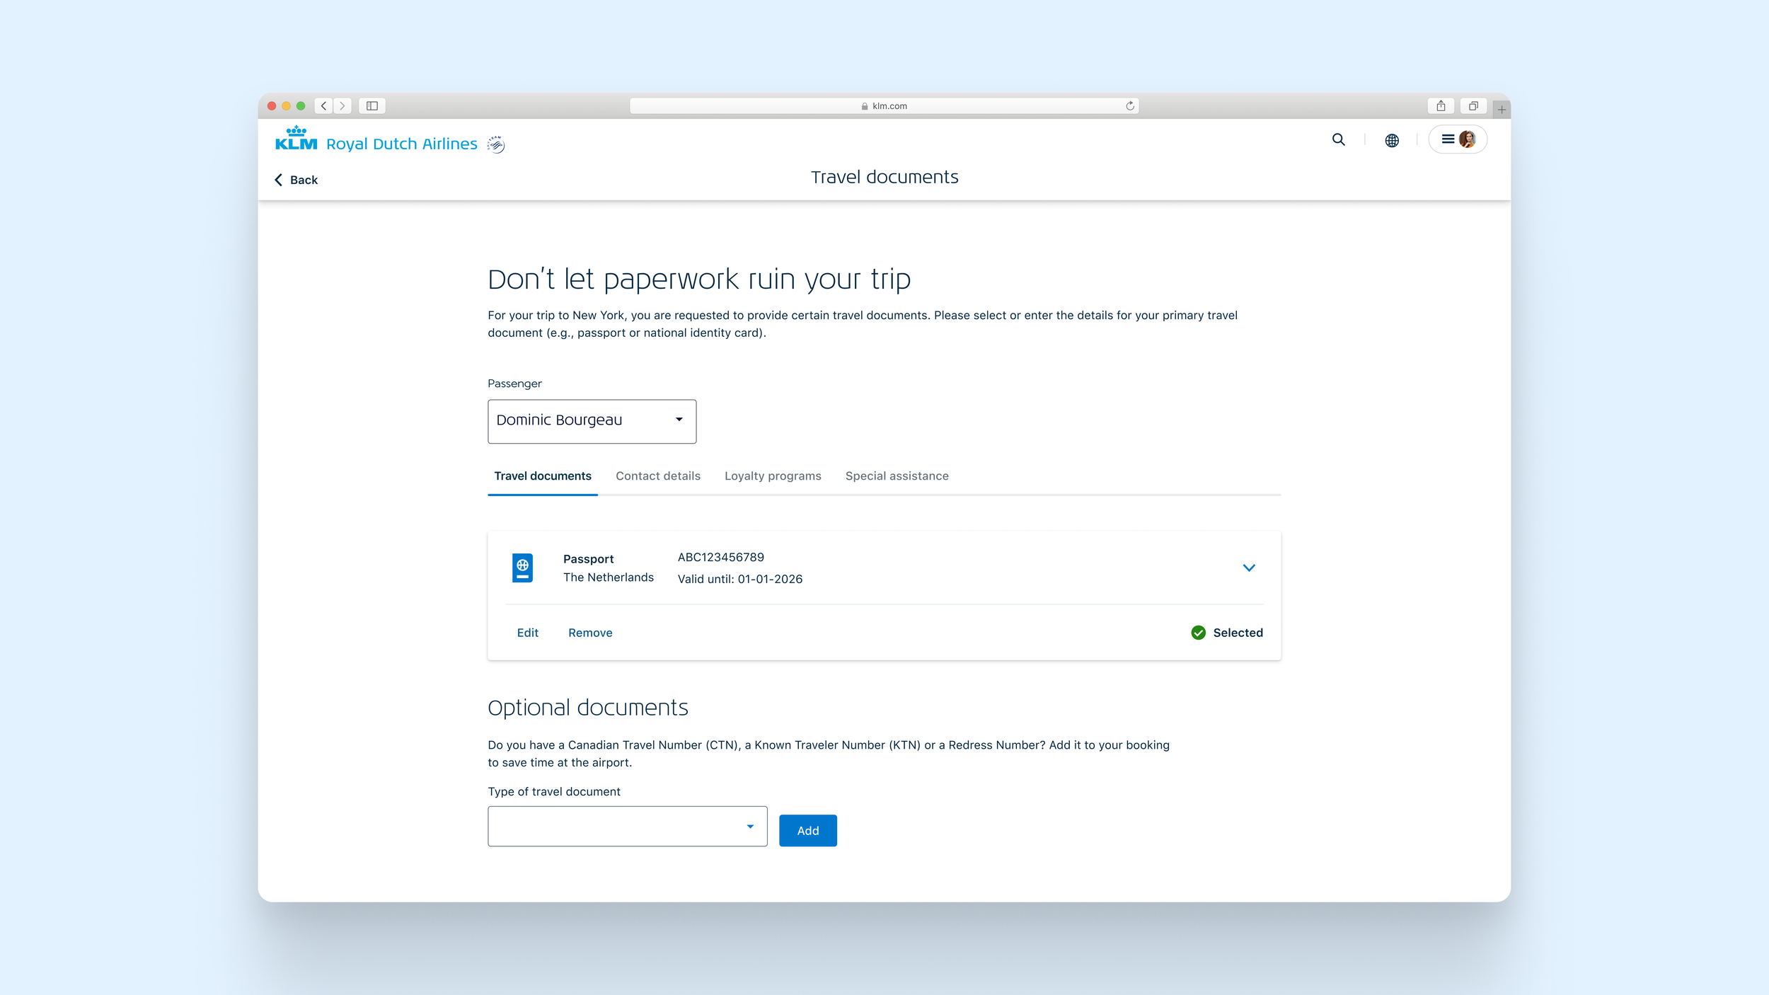Toggle Safari sidebar icon
The height and width of the screenshot is (995, 1769).
coord(371,106)
